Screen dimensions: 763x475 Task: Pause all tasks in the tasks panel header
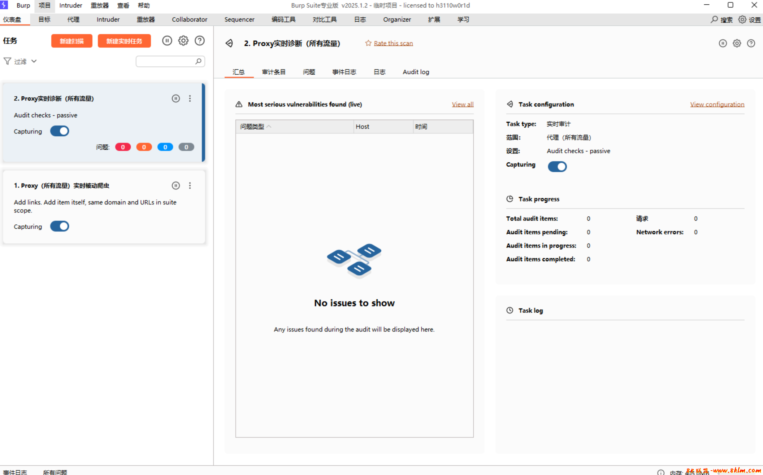[167, 41]
